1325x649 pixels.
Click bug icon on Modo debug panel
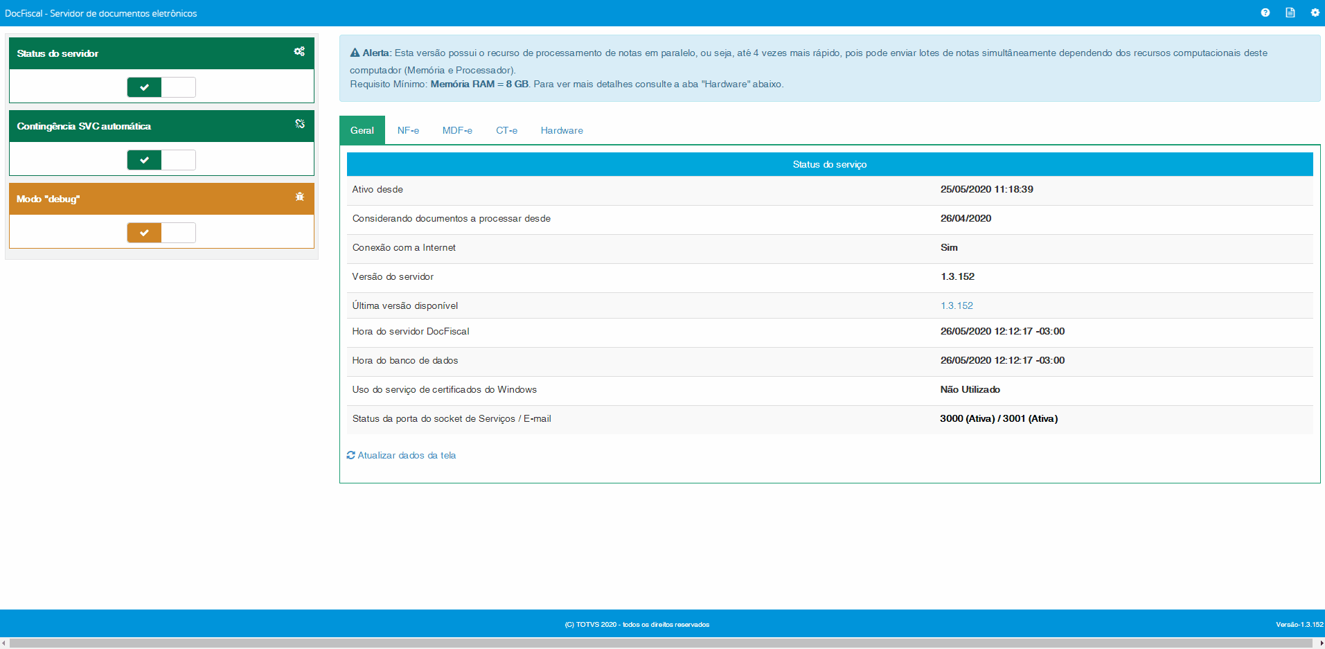pos(300,197)
